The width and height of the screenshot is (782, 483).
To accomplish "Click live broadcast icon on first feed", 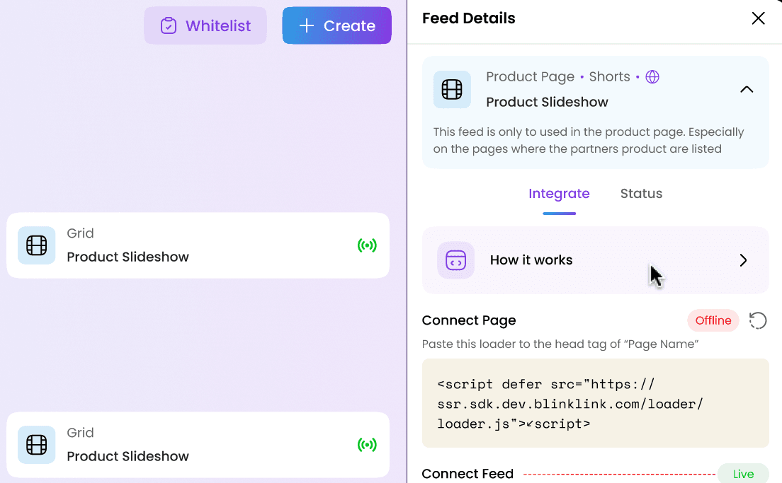I will tap(367, 245).
